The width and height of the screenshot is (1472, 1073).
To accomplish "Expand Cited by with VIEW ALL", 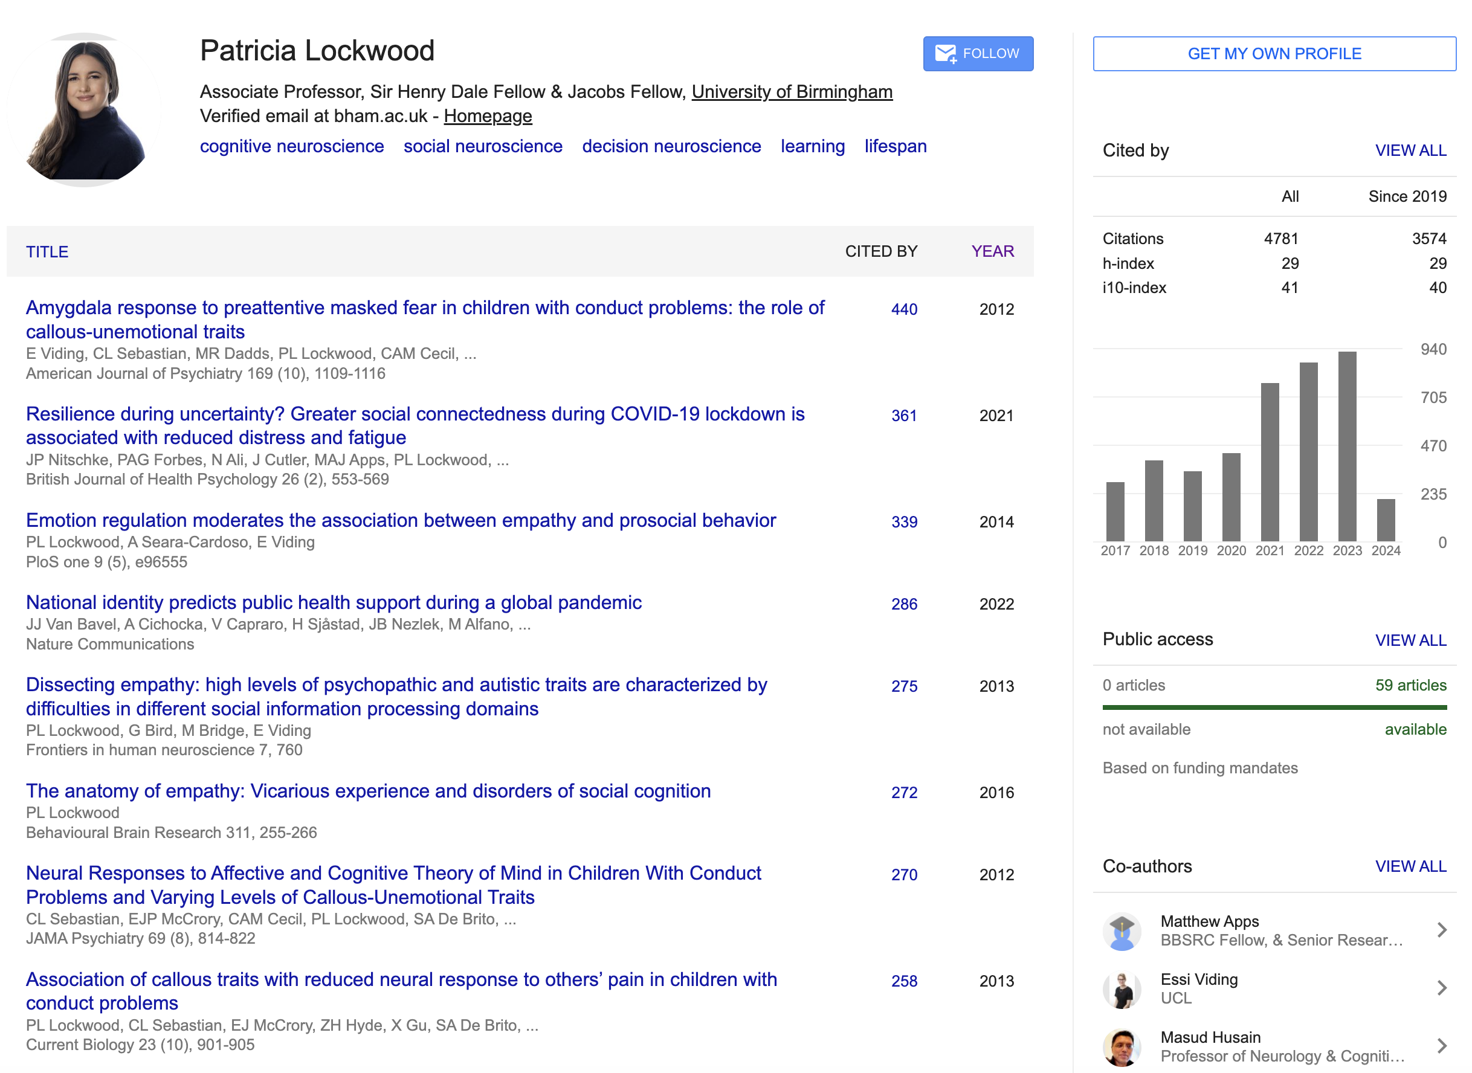I will pos(1410,150).
